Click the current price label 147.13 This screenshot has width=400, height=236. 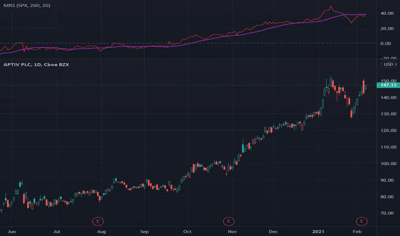click(388, 85)
